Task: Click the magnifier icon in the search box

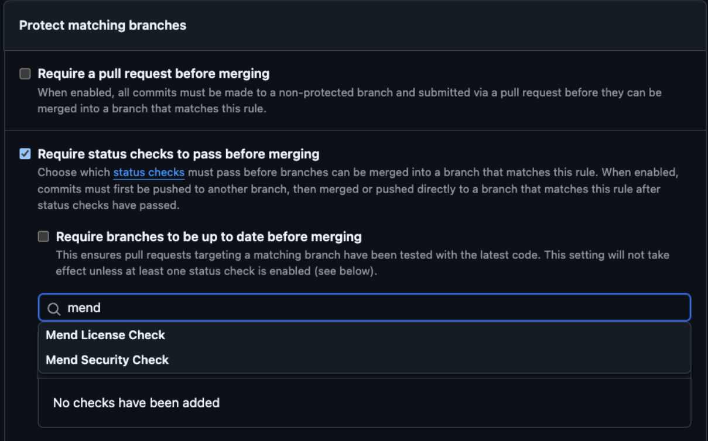Action: [54, 308]
